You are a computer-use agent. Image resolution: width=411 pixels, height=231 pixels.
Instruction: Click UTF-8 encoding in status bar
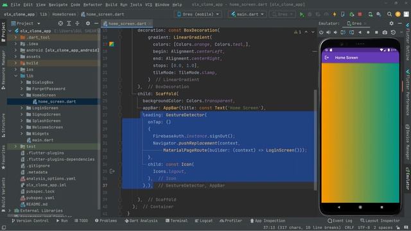364,228
